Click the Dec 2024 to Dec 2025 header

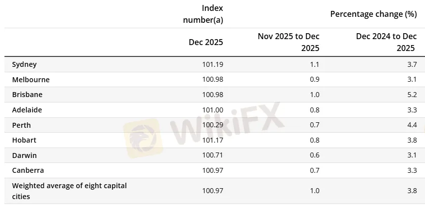[x=386, y=42]
